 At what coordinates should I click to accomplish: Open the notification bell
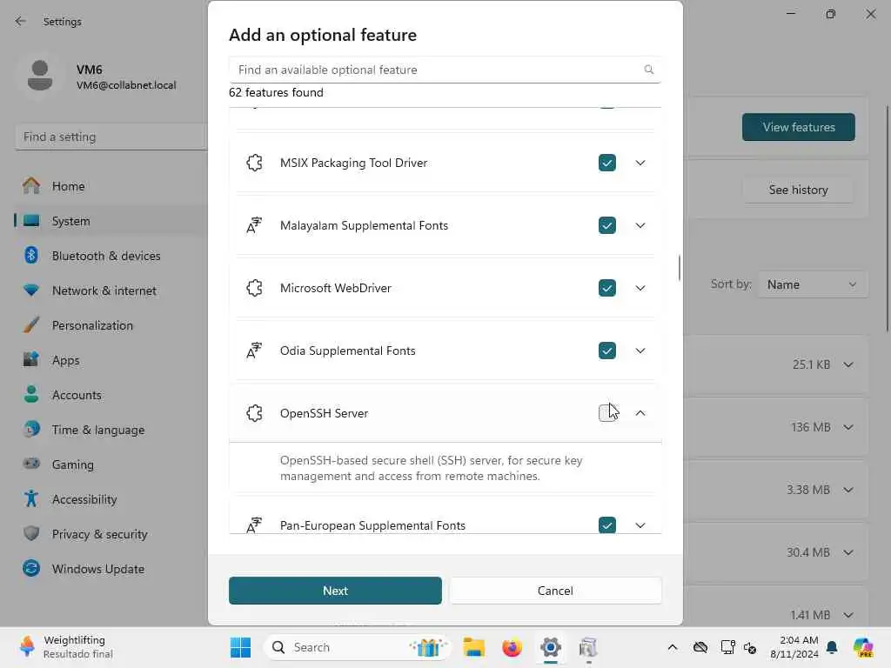coord(832,647)
